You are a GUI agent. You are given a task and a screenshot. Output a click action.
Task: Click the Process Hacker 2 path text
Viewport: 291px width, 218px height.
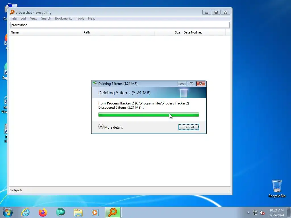coord(162,103)
